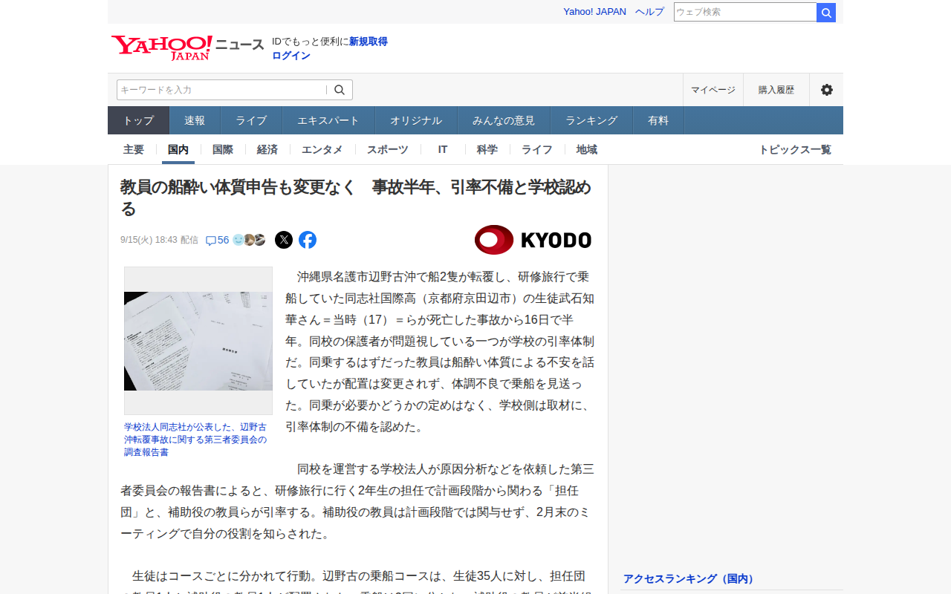
Task: Switch to the 速報 tab
Action: (195, 120)
